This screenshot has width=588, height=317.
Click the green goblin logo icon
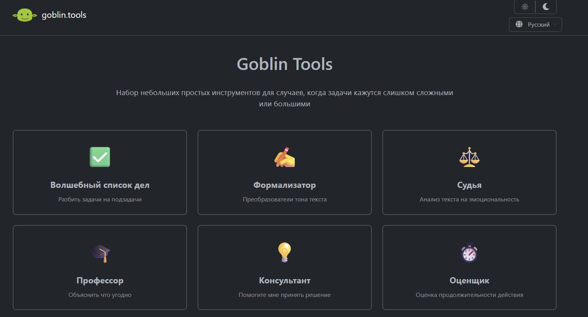pos(25,15)
